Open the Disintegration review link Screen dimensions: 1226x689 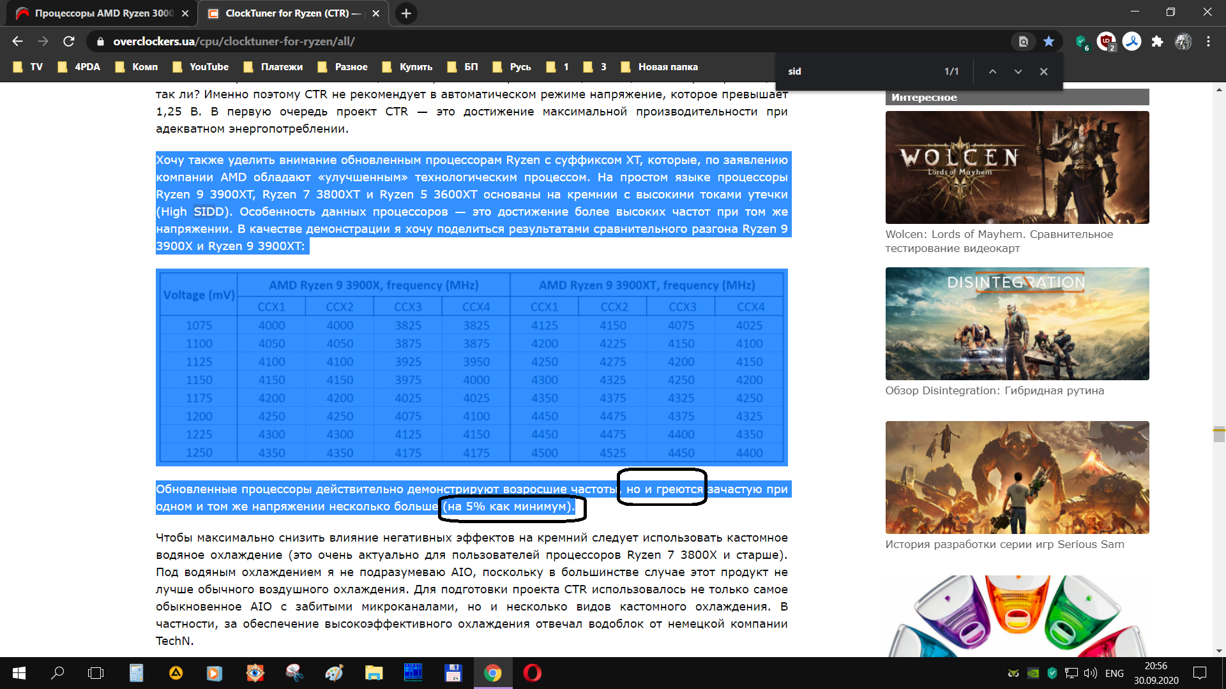pos(994,390)
